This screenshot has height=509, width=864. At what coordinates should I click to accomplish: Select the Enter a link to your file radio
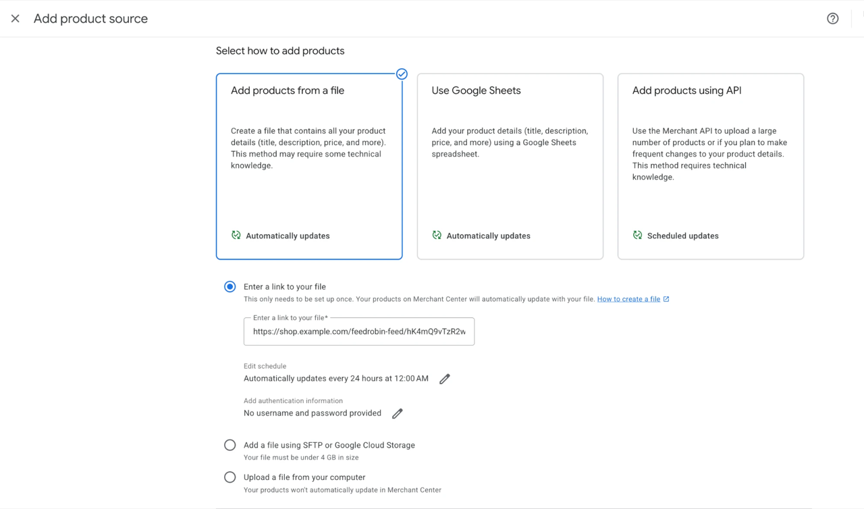[x=230, y=287]
